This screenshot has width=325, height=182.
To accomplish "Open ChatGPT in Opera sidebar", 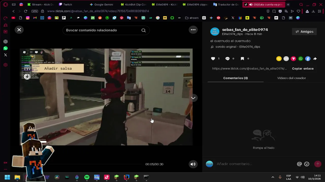I will [5, 41].
